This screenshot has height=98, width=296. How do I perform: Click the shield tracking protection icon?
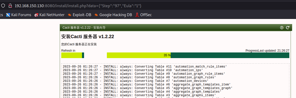tap(3, 6)
